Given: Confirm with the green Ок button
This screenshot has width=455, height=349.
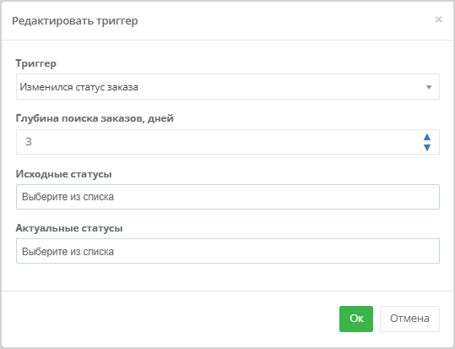Looking at the screenshot, I should coord(356,319).
